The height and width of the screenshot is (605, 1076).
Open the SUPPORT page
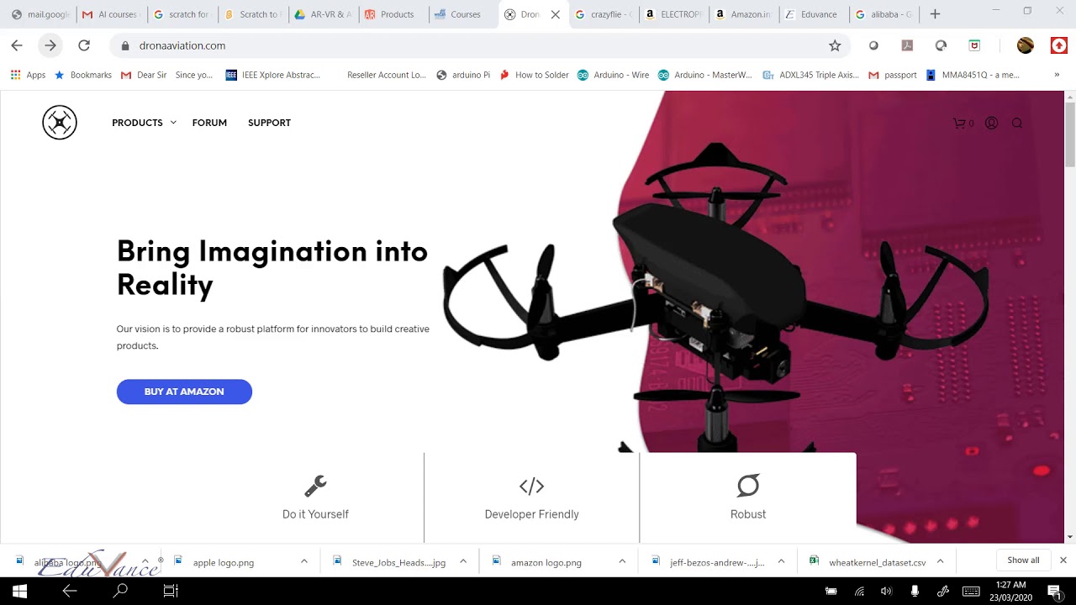pos(269,123)
